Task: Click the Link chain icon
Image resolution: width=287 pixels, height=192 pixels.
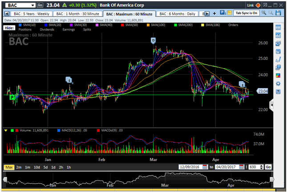Action: click(x=259, y=5)
